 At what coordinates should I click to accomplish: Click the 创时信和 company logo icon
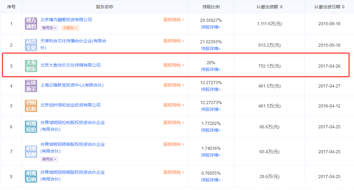click(x=31, y=106)
